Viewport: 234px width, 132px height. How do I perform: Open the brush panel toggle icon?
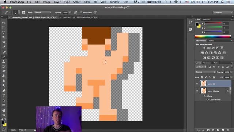(24, 12)
